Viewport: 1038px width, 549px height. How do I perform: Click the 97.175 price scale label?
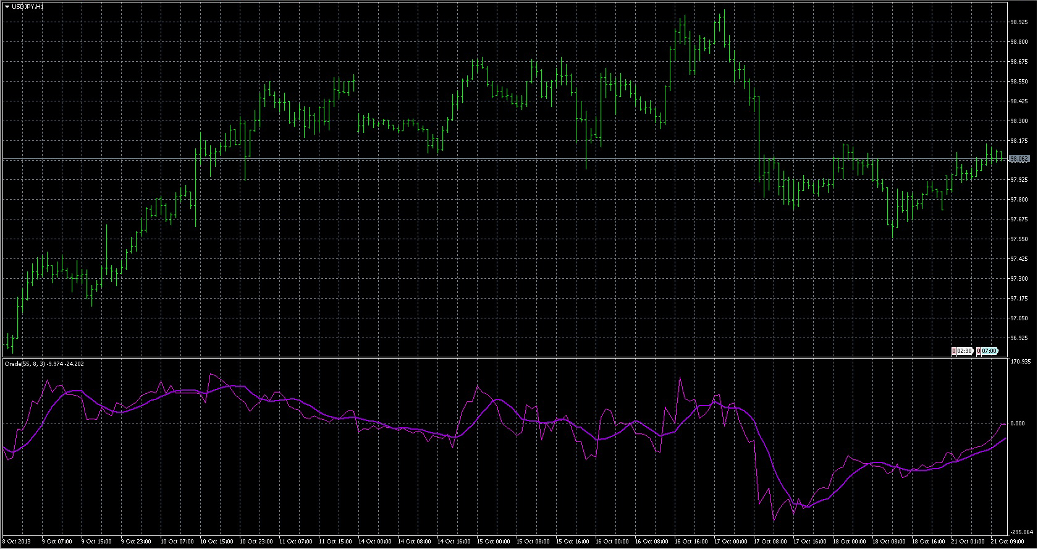(x=1019, y=299)
